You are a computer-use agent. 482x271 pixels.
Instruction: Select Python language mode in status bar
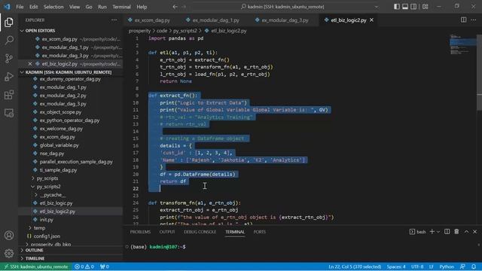447,266
